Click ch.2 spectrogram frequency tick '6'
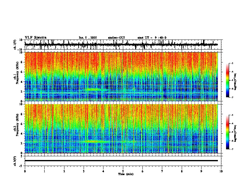Viewport: 249px width, 192px height. click(x=22, y=124)
